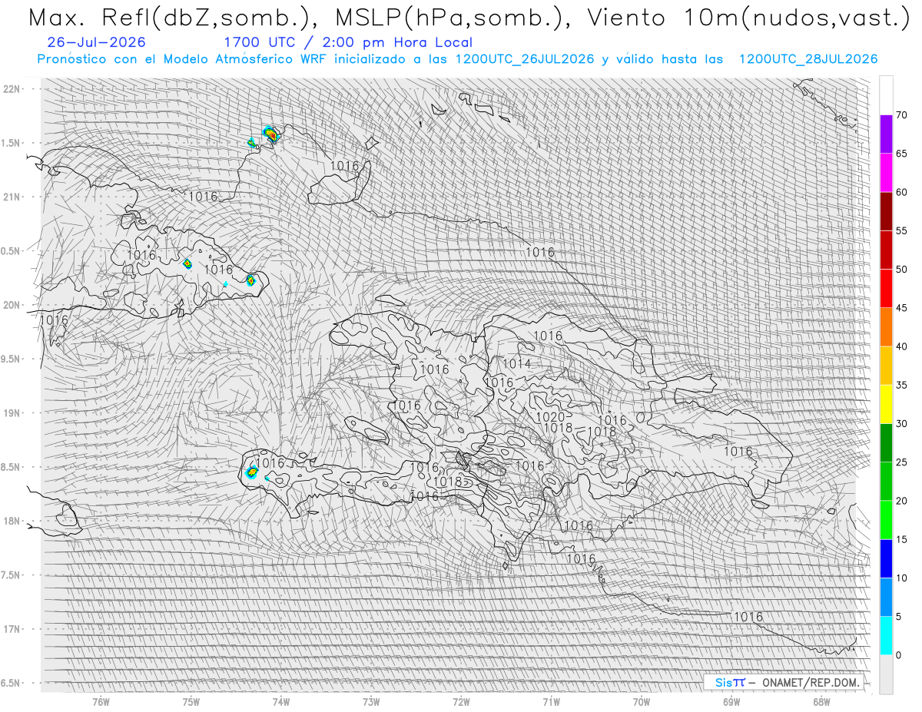Click the "1018" label beside the "72W" longitude line
The width and height of the screenshot is (922, 712).
(448, 482)
